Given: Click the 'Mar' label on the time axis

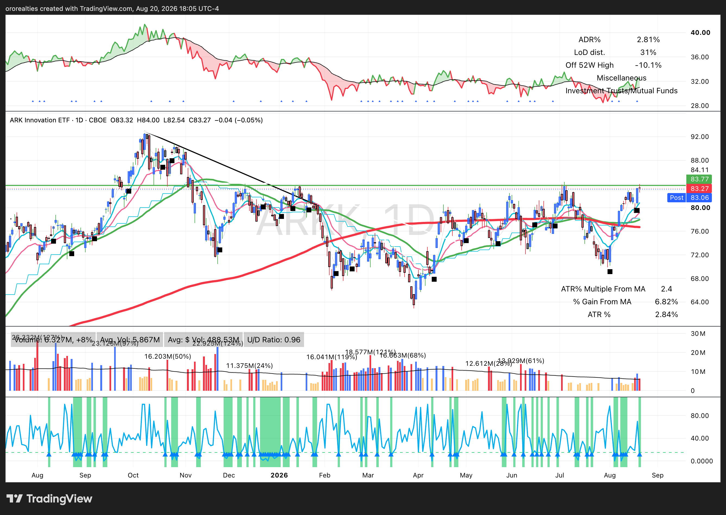Looking at the screenshot, I should coord(368,475).
